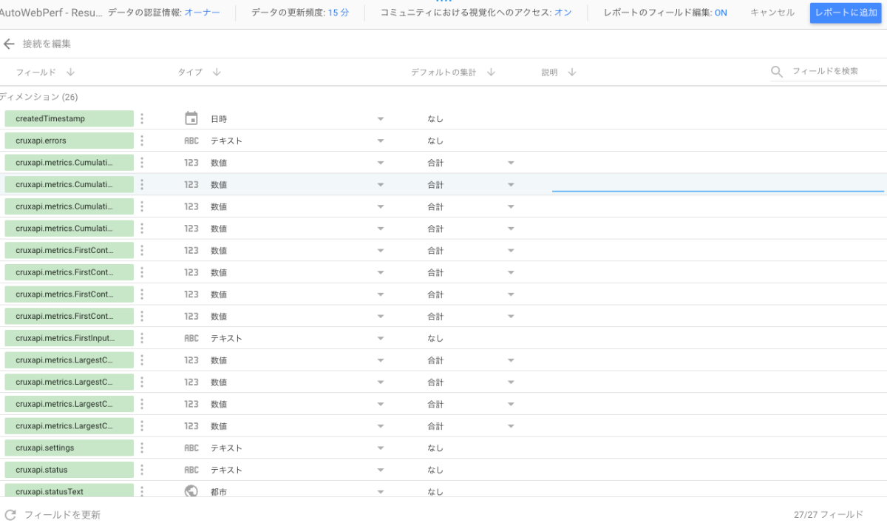
Task: Click the なし aggregation for cruxapi.errors
Action: (435, 141)
